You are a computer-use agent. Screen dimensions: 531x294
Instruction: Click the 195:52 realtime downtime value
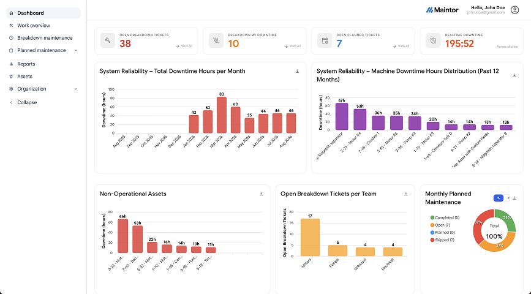(459, 43)
